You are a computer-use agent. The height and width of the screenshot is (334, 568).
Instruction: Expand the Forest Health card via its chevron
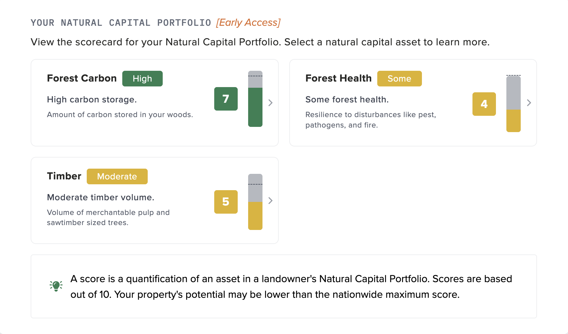529,102
